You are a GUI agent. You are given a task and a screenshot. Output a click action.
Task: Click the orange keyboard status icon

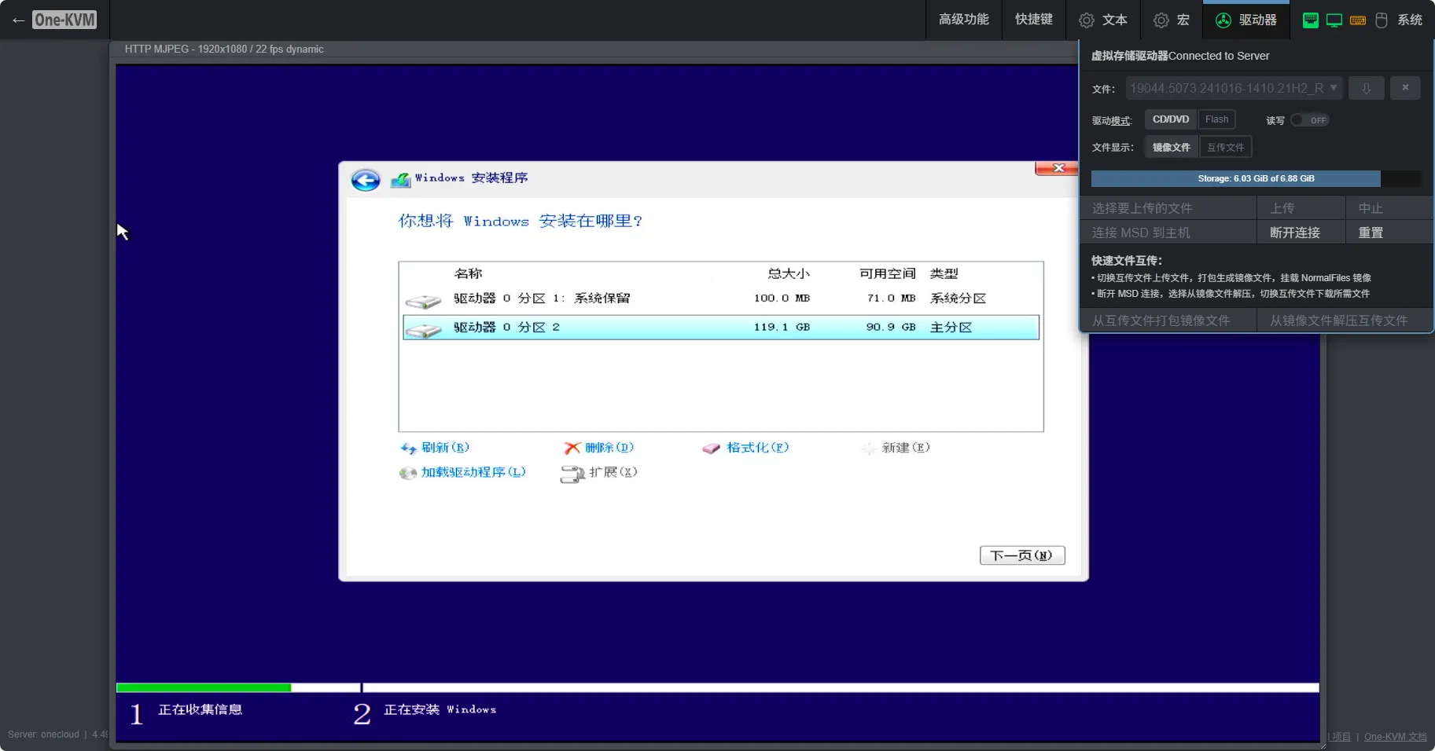pyautogui.click(x=1358, y=20)
